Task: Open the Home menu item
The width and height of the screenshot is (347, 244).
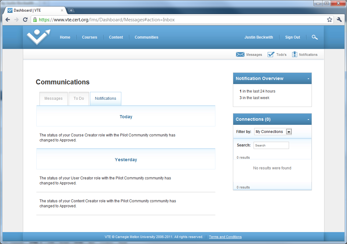Action: [65, 37]
